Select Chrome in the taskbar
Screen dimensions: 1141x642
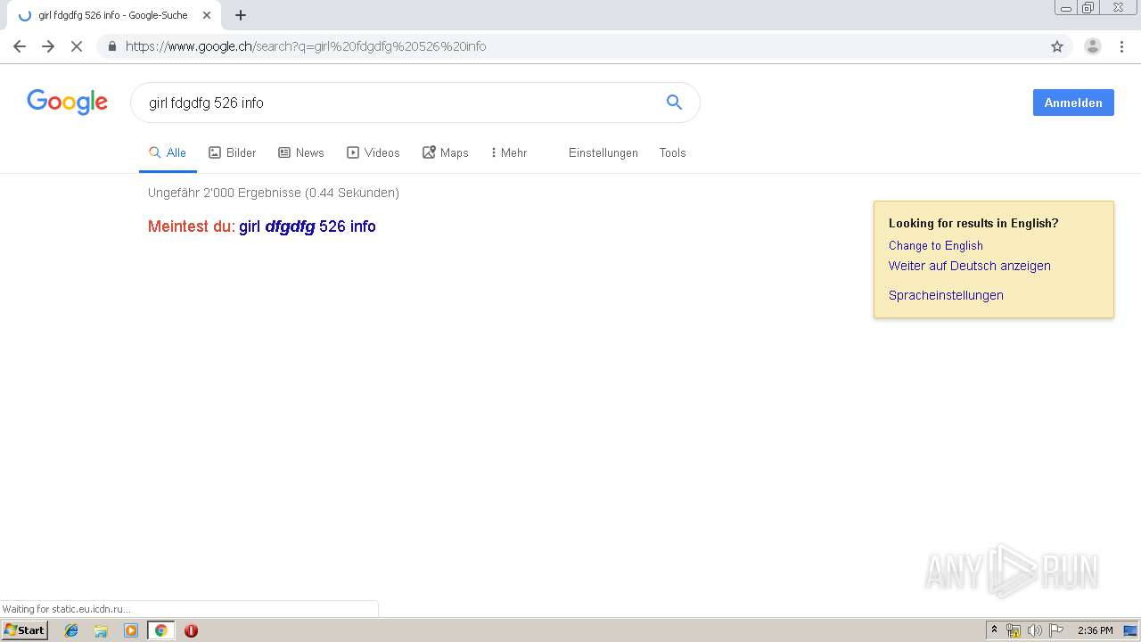click(160, 630)
